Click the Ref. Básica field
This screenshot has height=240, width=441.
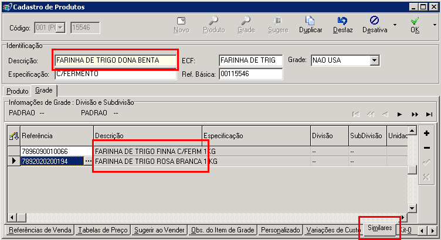pos(250,74)
